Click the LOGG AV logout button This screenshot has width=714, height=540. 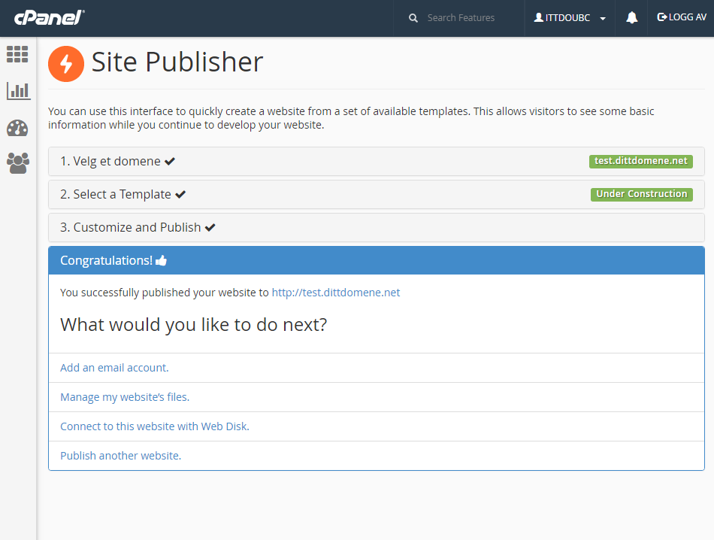[681, 17]
